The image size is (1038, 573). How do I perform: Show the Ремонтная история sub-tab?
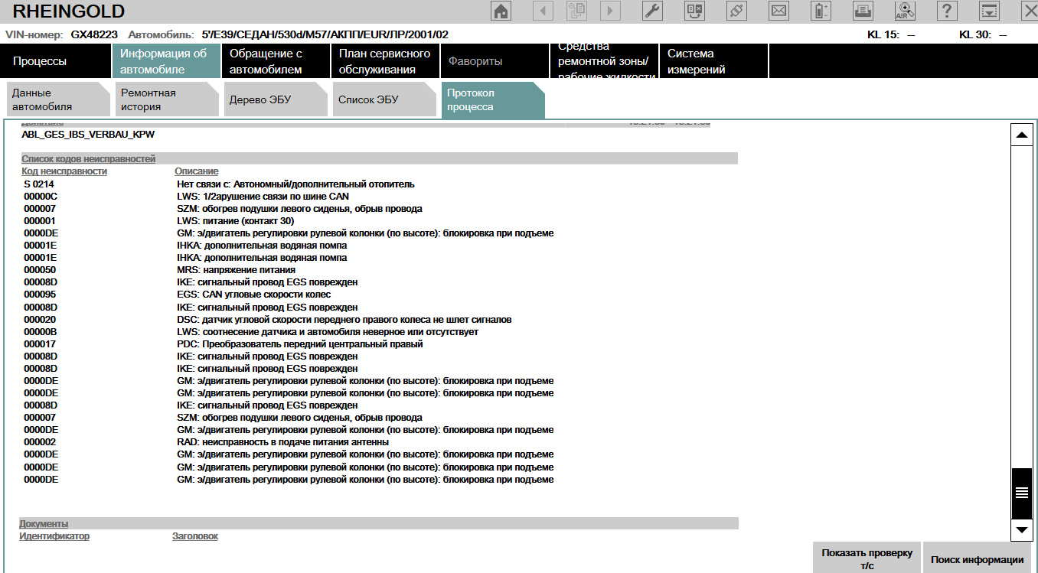168,99
